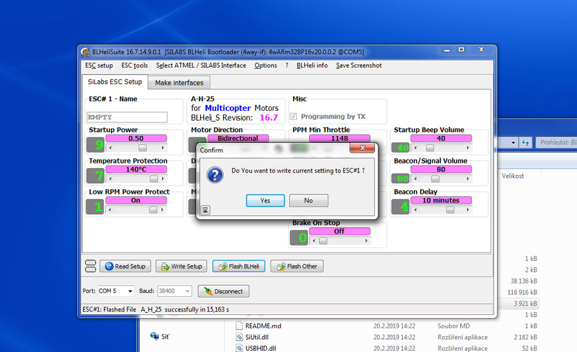Screen dimensions: 577x352
Task: Click the ESC Name field showing EMPTY
Action: point(126,117)
